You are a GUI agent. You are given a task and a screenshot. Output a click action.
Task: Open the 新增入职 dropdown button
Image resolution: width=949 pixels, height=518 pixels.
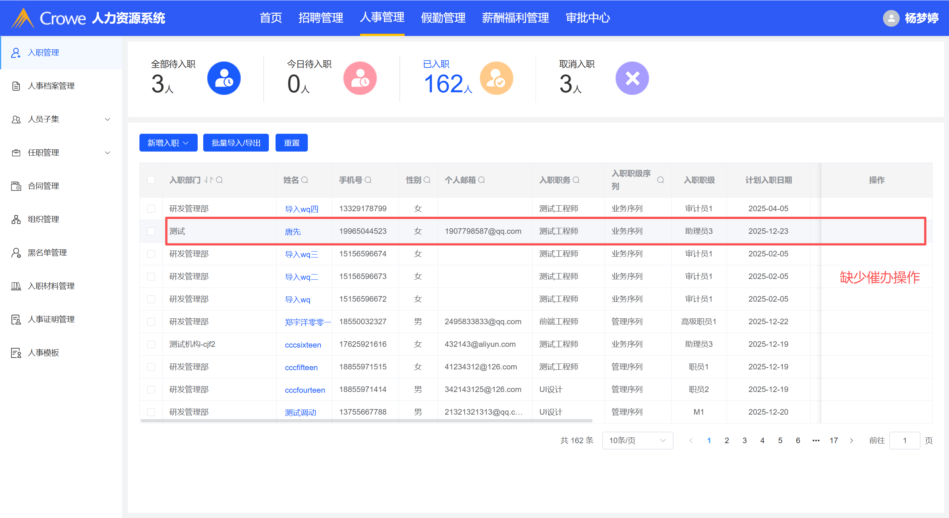pos(168,143)
